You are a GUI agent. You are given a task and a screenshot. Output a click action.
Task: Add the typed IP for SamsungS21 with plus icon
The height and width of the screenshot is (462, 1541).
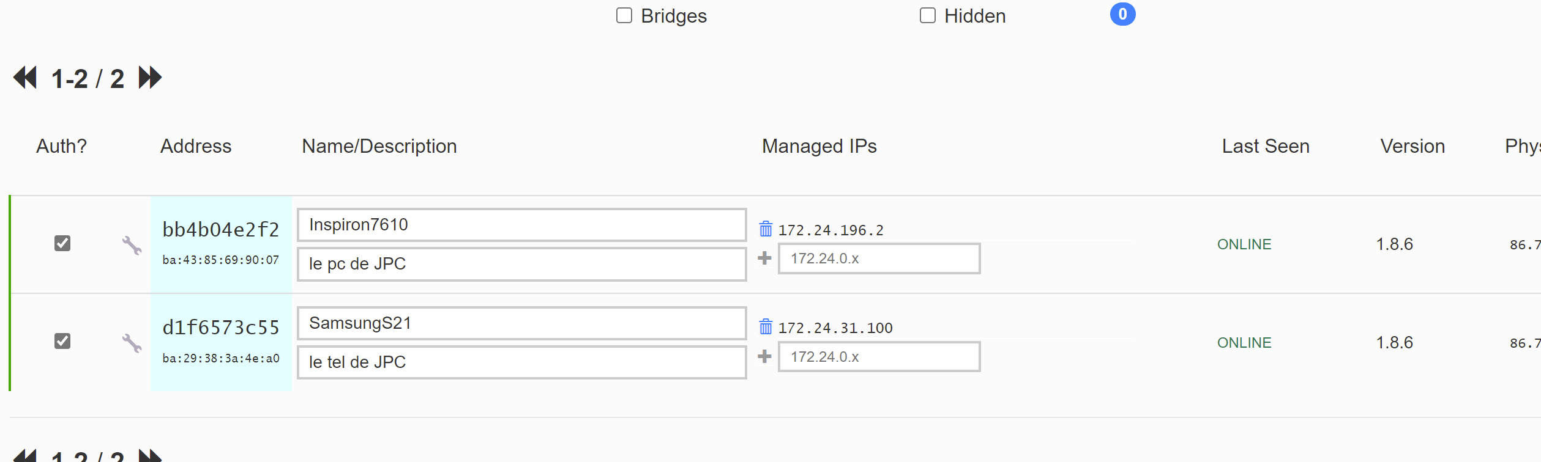click(x=764, y=356)
